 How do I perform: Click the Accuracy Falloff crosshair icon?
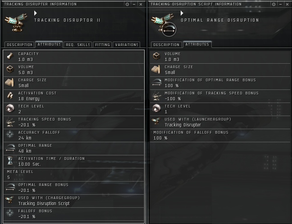pos(10,135)
